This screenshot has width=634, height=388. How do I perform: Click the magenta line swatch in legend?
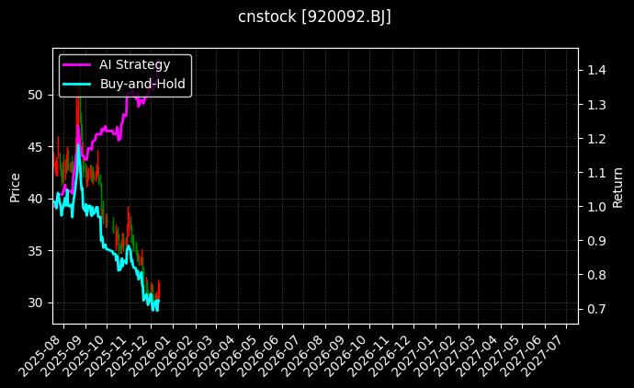pyautogui.click(x=76, y=64)
